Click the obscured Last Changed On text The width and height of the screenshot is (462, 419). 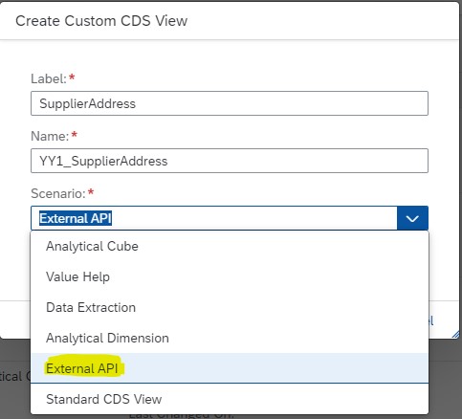pos(182,416)
